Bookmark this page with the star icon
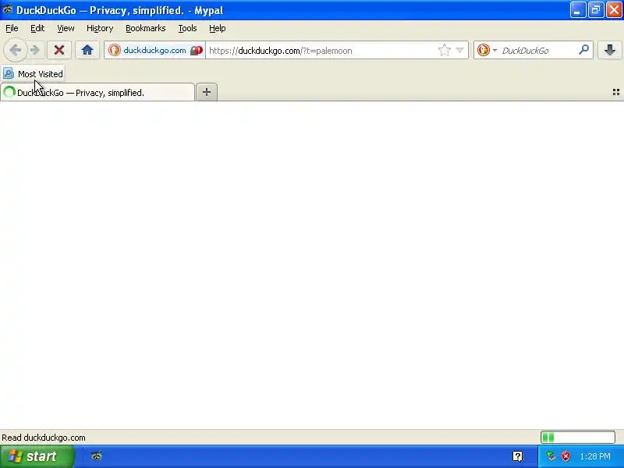Viewport: 624px width, 468px height. point(444,50)
